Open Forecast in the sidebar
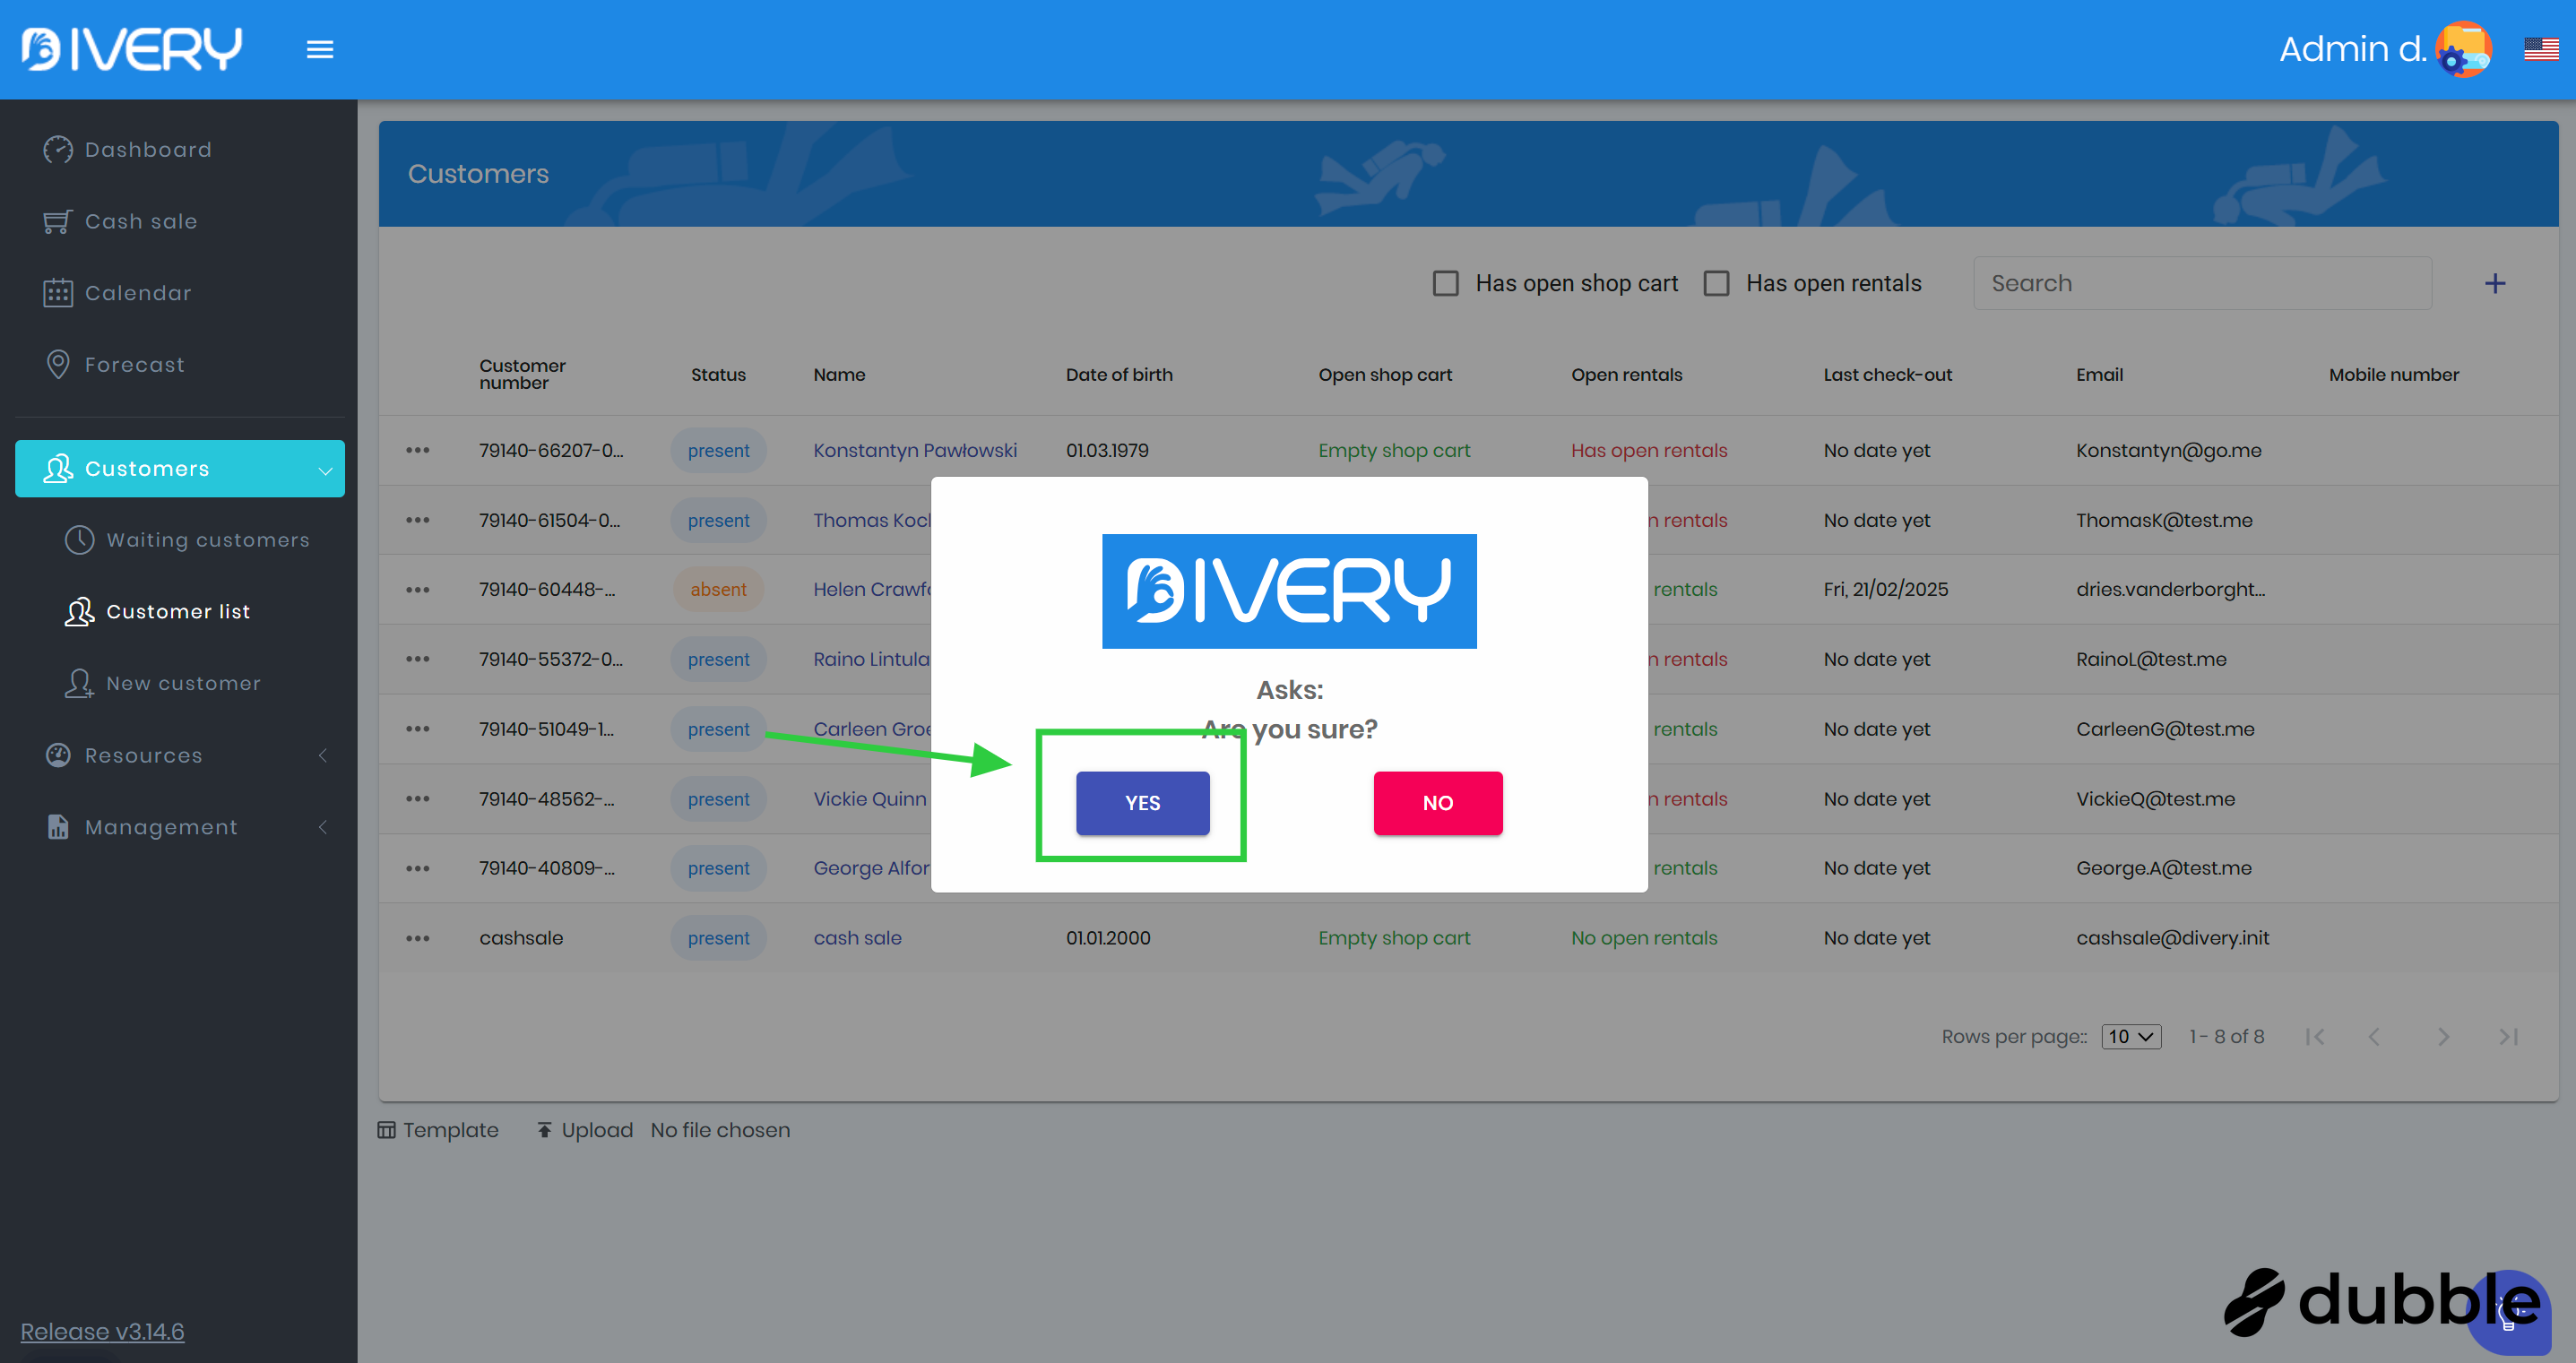This screenshot has height=1363, width=2576. click(x=134, y=365)
